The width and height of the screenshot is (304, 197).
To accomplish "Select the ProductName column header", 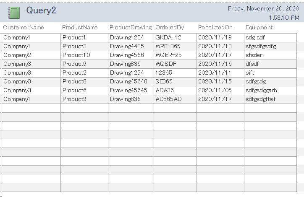I will (x=80, y=27).
